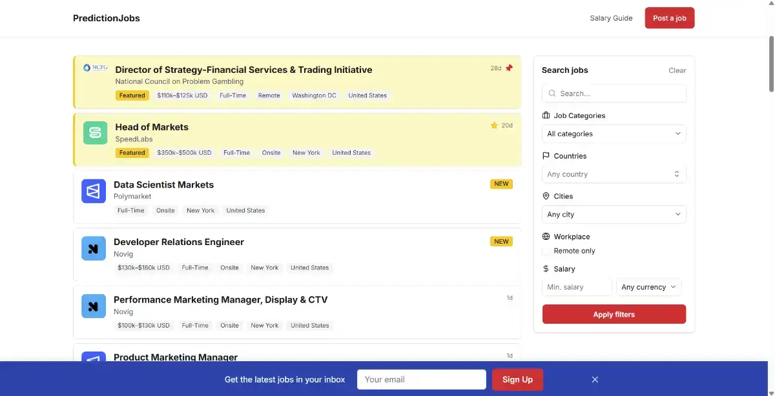This screenshot has height=396, width=775.
Task: Click the $350k–$500k USD salary tag
Action: click(x=184, y=153)
